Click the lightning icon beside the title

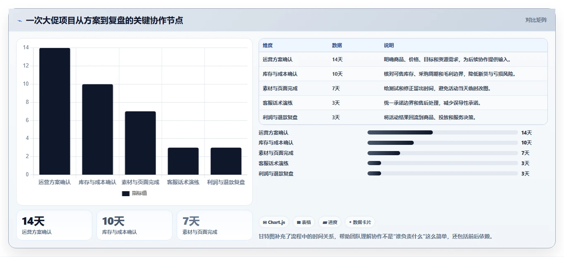pyautogui.click(x=19, y=21)
